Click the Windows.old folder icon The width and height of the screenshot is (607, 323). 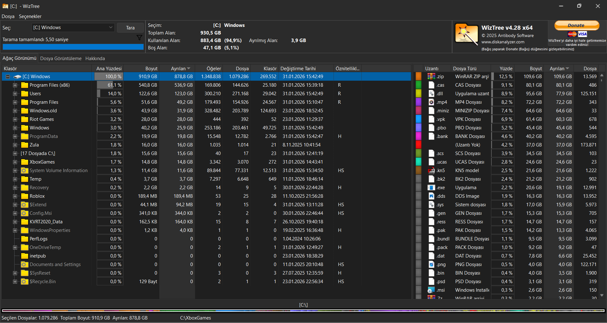pyautogui.click(x=25, y=111)
